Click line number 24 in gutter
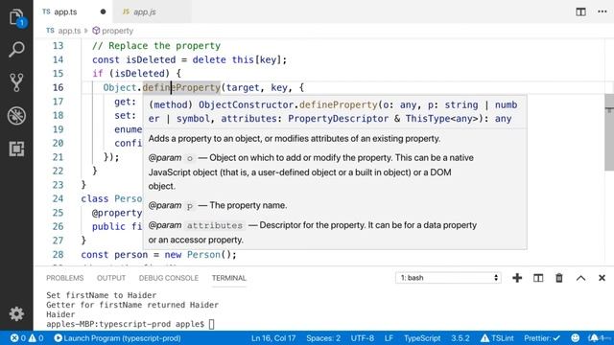This screenshot has height=345, width=614. click(58, 198)
